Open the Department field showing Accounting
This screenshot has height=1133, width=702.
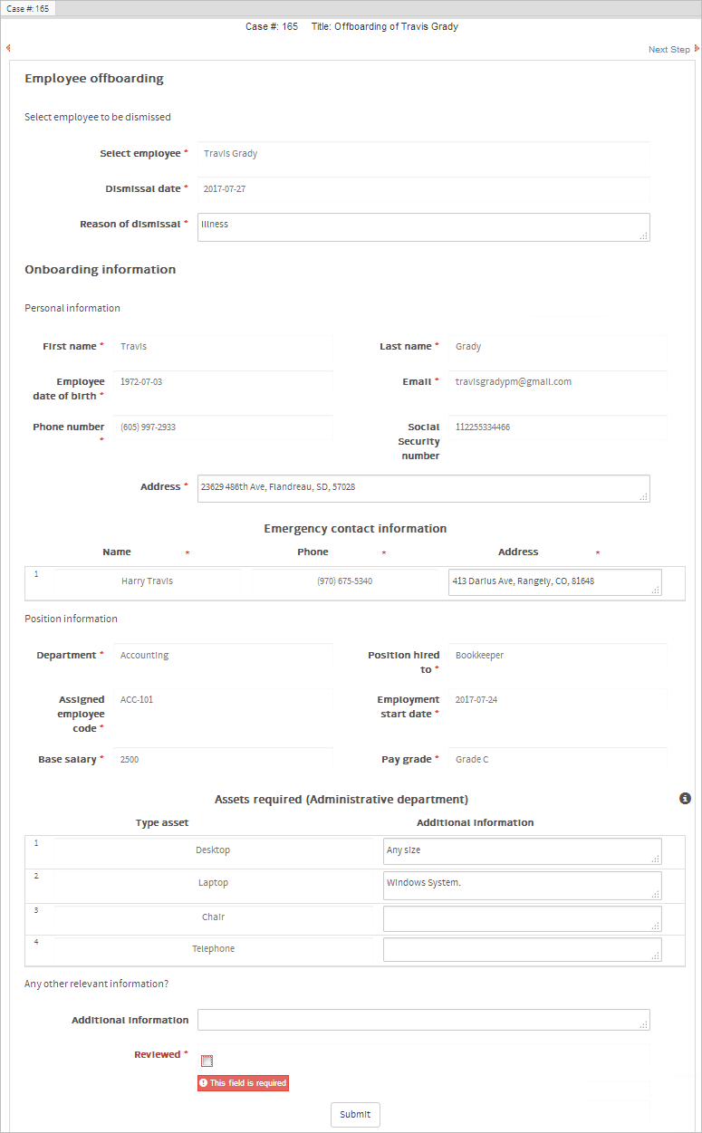tap(223, 656)
